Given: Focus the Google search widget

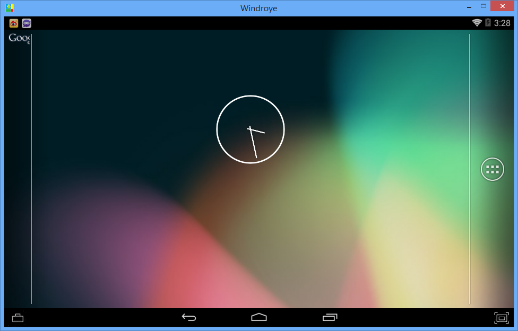Looking at the screenshot, I should 19,38.
